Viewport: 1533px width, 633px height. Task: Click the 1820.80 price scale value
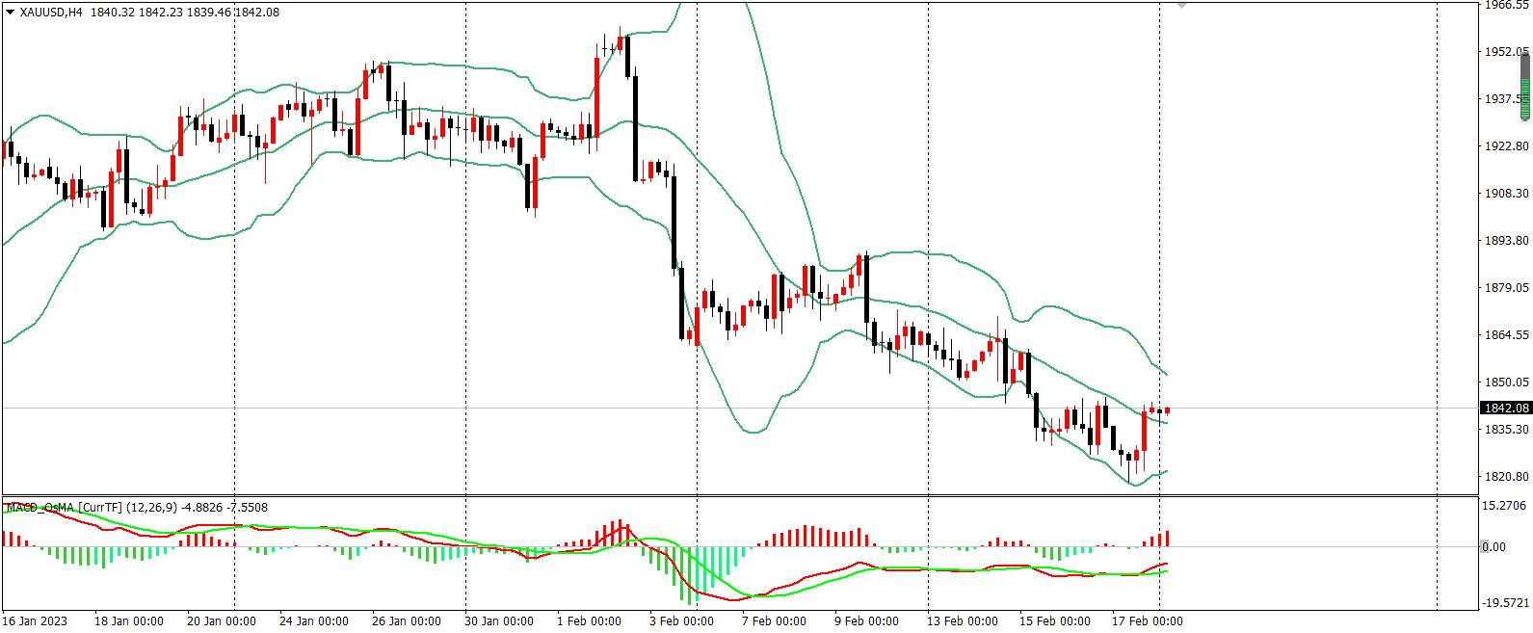(x=1508, y=477)
